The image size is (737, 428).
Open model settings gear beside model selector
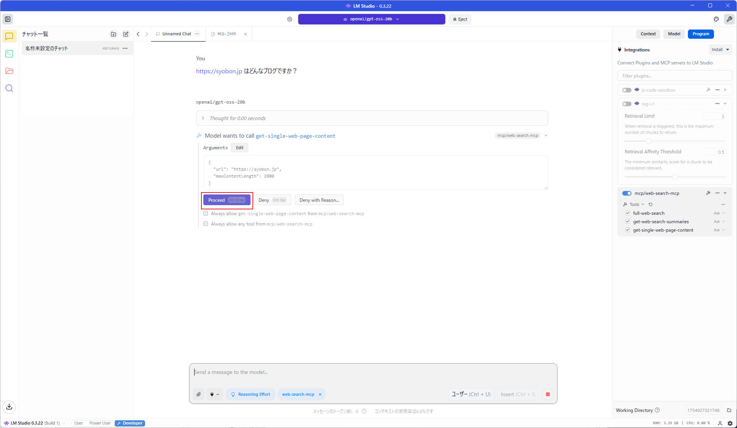(x=290, y=19)
